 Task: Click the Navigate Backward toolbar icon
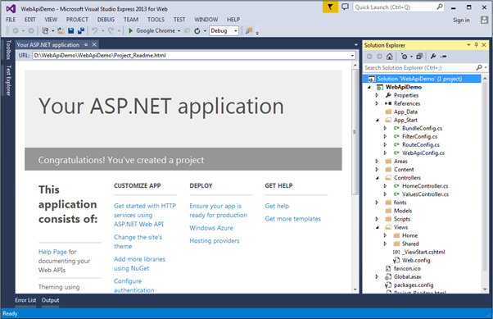pyautogui.click(x=16, y=31)
